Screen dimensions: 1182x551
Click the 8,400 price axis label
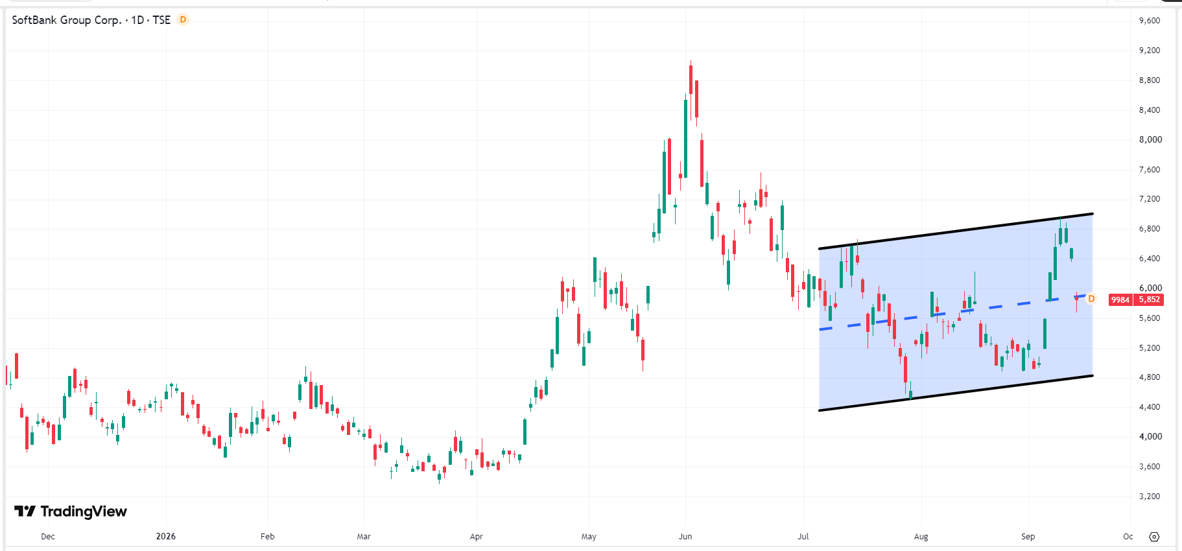(1150, 110)
